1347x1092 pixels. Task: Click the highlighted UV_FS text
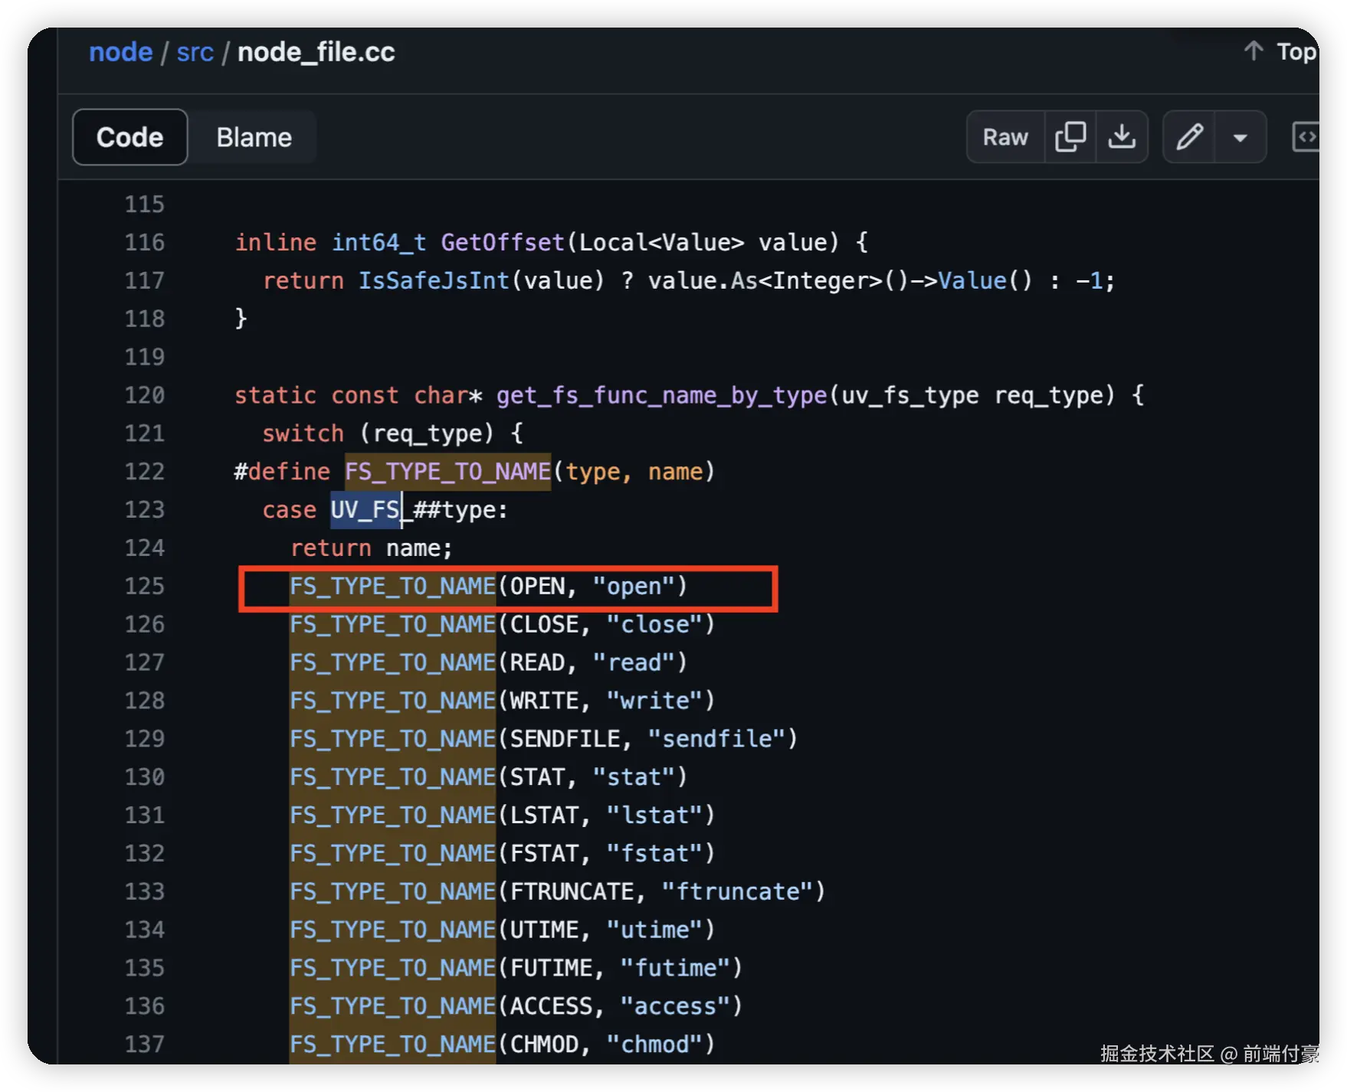[365, 510]
